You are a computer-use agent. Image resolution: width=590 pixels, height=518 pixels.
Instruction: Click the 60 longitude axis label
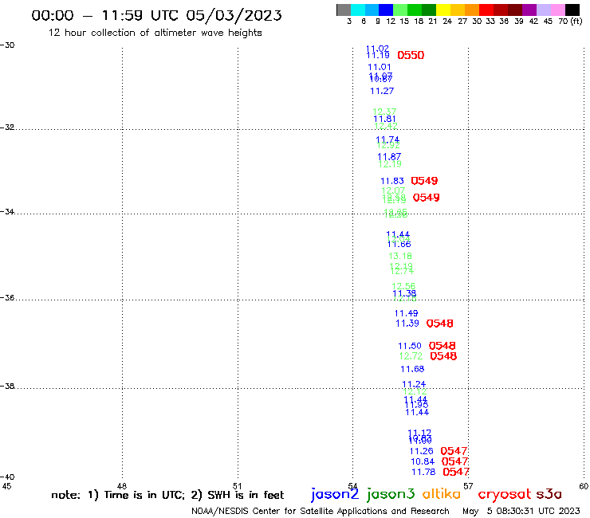[584, 486]
